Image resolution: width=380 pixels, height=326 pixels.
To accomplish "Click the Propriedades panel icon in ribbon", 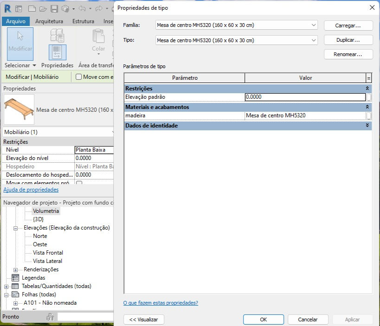I will click(57, 52).
